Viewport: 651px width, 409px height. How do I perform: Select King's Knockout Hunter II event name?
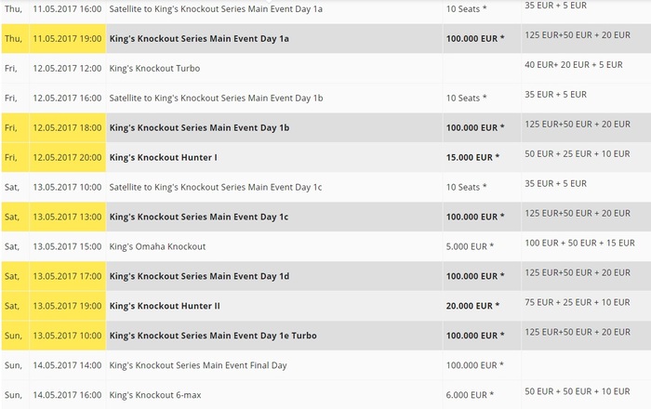[165, 306]
